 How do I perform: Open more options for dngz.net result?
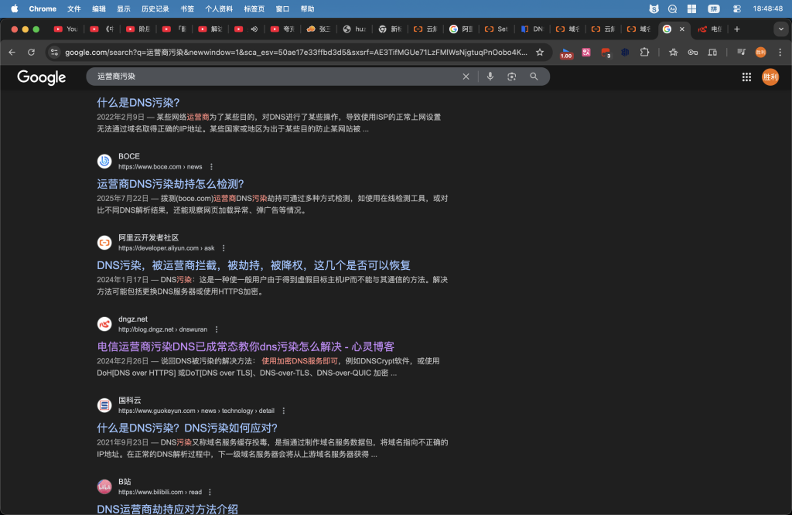[x=217, y=329]
